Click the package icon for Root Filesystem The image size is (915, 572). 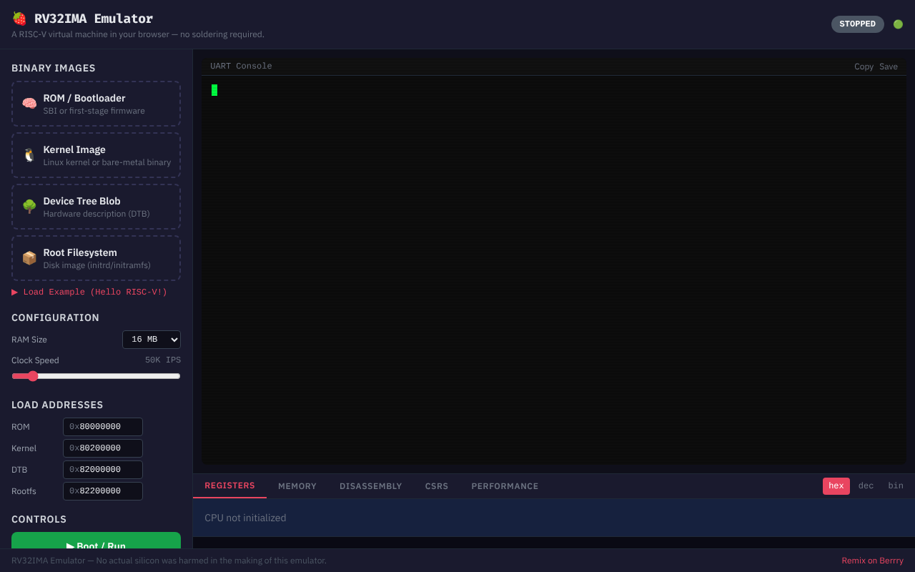coord(29,258)
